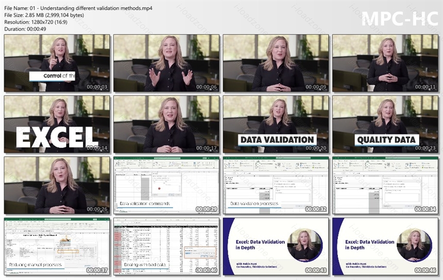Open the DATA VALIDATION frame at 00:00:20
This screenshot has height=280, width=443.
point(276,124)
